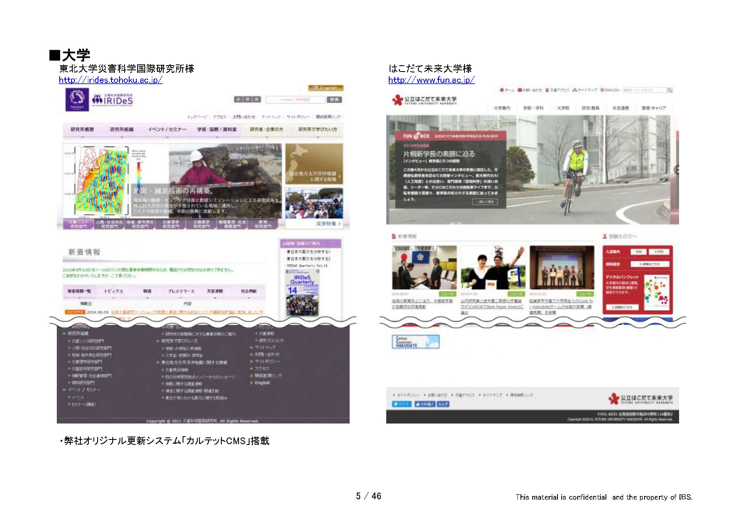The width and height of the screenshot is (738, 522).
Task: Click the Facebook like button in Hakodate footer
Action: [x=425, y=404]
